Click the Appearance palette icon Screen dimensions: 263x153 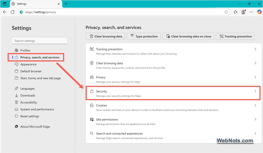[x=16, y=64]
